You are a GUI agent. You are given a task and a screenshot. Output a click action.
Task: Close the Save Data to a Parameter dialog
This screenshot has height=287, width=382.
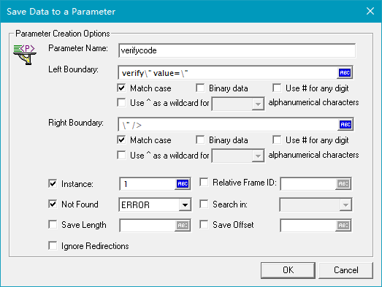370,11
